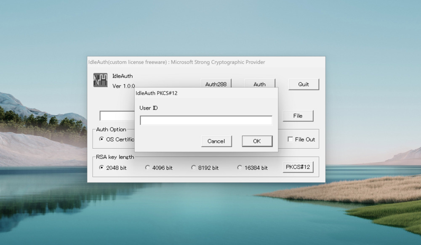Click the file path field in main window

[117, 116]
